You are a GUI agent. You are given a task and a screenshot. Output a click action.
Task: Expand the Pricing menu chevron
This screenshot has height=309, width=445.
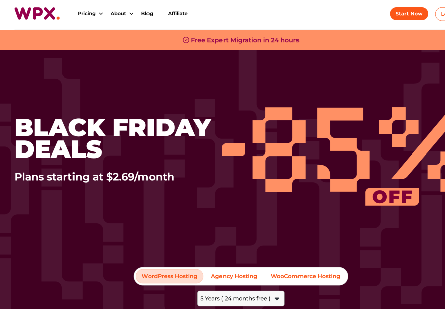coord(101,14)
